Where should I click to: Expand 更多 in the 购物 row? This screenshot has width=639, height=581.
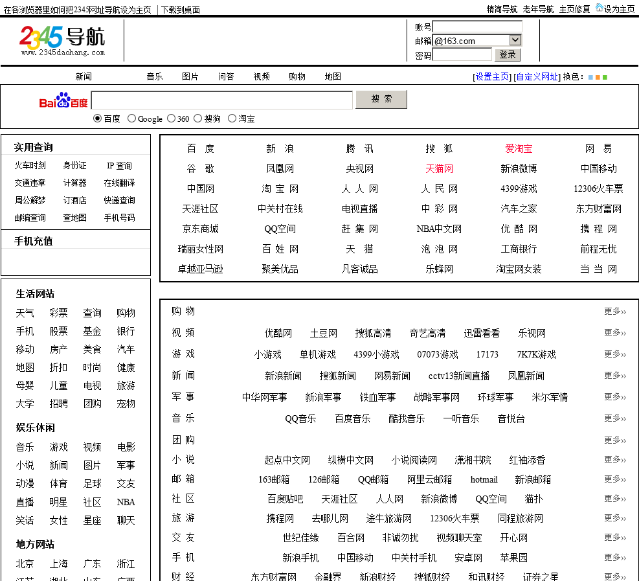tap(615, 312)
